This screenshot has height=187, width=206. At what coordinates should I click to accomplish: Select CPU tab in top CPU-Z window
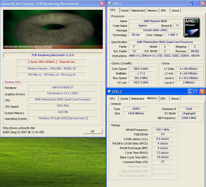pyautogui.click(x=113, y=10)
